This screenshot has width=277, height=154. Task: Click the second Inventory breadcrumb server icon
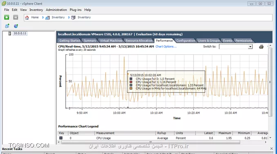(x=73, y=18)
